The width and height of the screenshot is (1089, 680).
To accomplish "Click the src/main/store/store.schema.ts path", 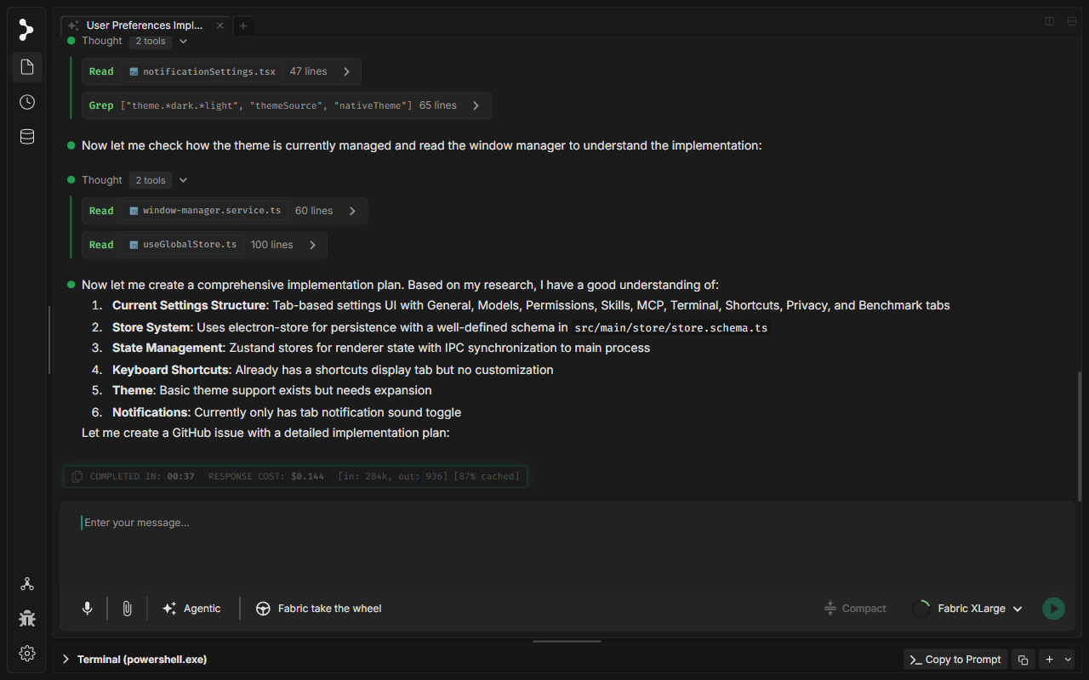I will tap(670, 328).
